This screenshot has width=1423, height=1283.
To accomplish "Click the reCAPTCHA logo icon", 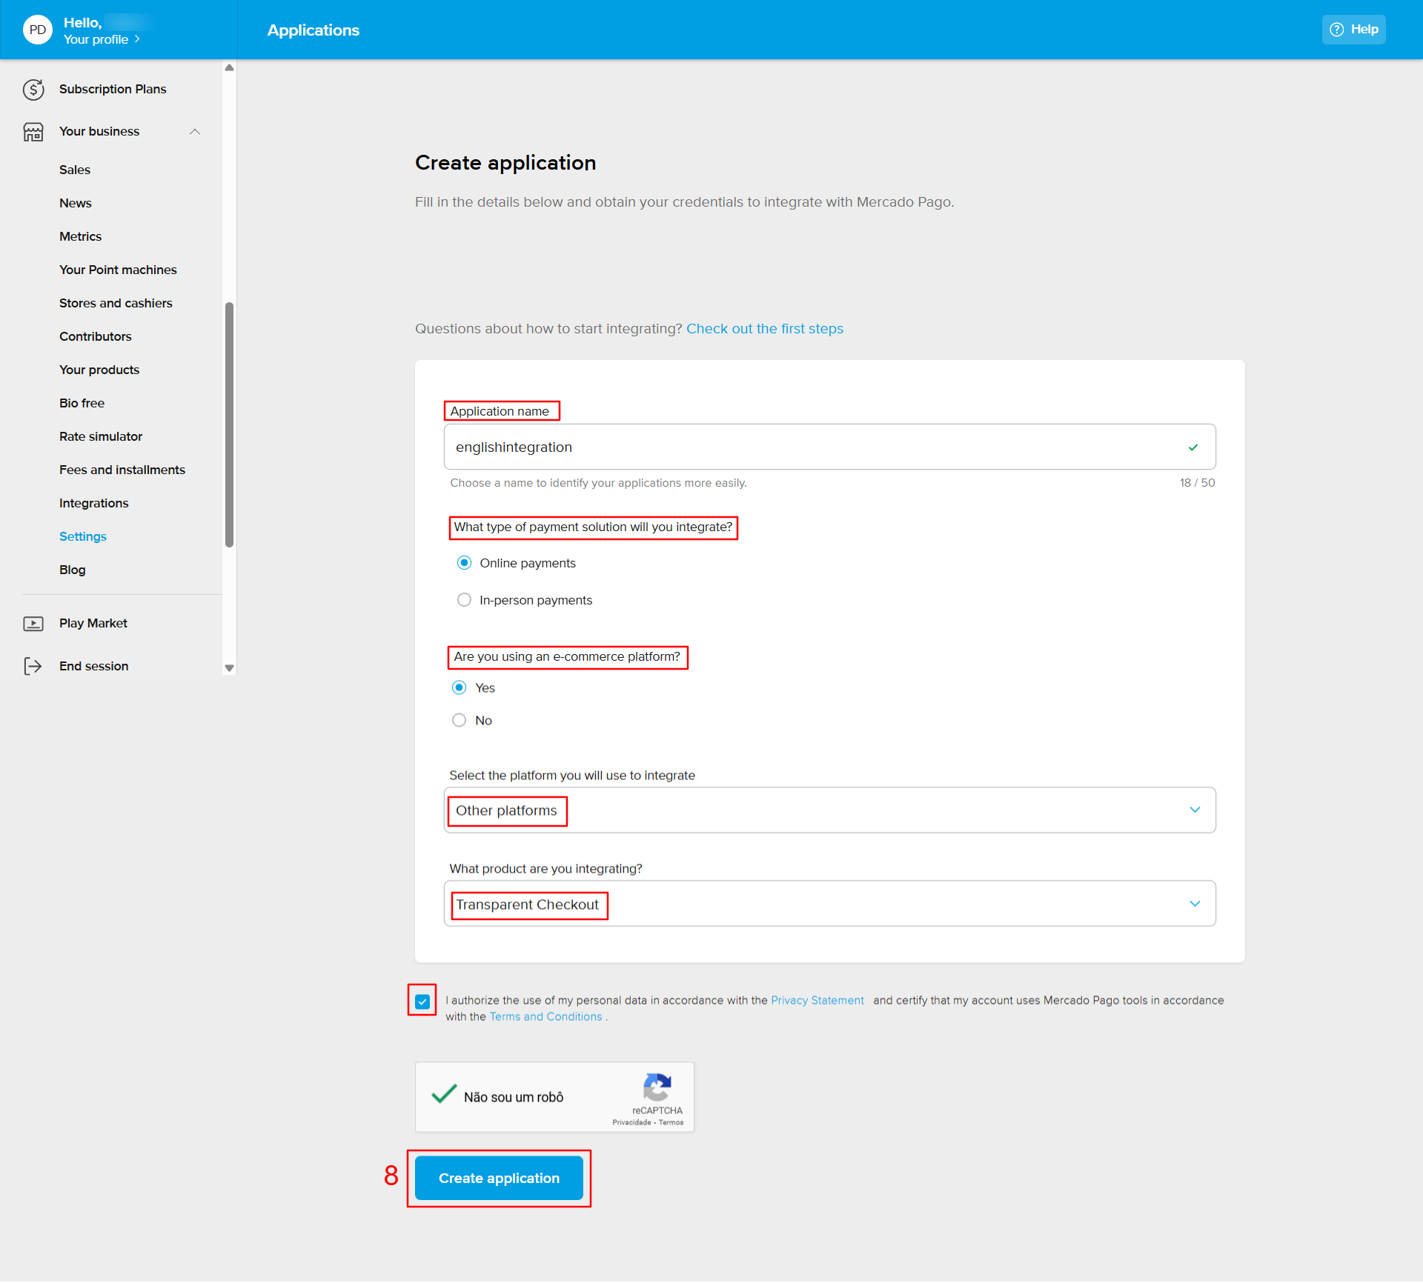I will 657,1088.
